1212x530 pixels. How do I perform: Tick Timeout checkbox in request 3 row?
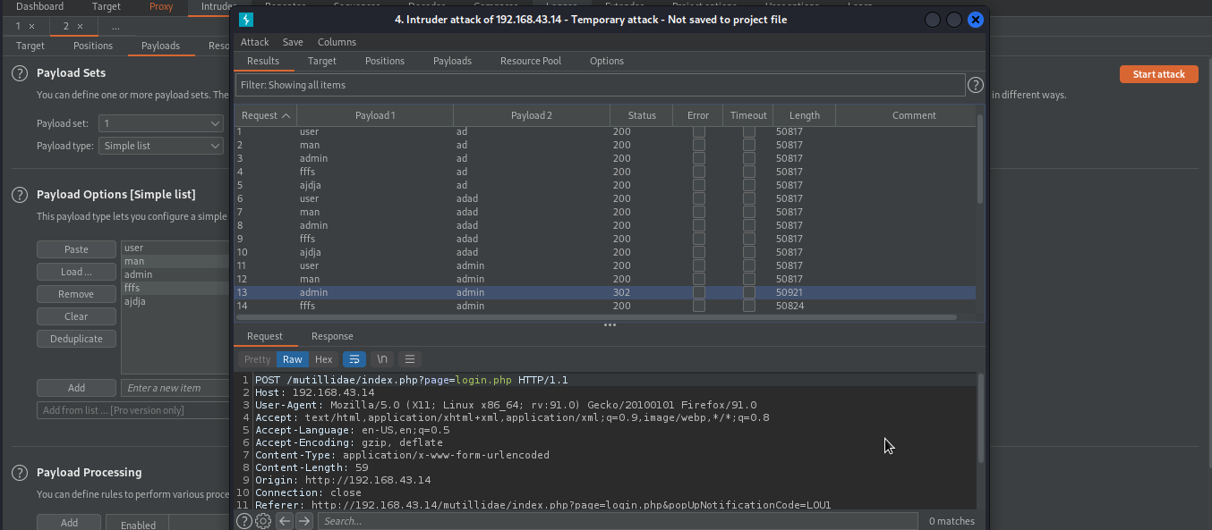(749, 158)
